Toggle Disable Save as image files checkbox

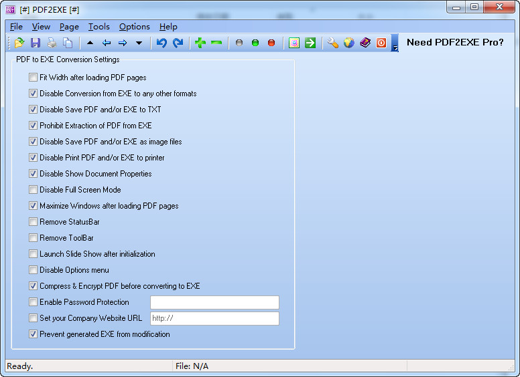pyautogui.click(x=33, y=142)
